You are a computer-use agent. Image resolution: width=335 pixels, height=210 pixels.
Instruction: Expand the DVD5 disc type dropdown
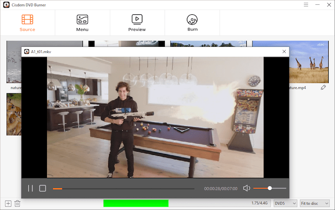click(x=285, y=203)
